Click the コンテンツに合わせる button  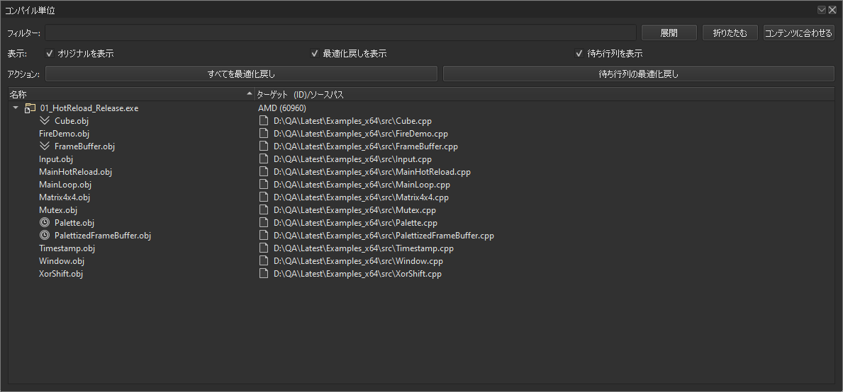pyautogui.click(x=798, y=33)
